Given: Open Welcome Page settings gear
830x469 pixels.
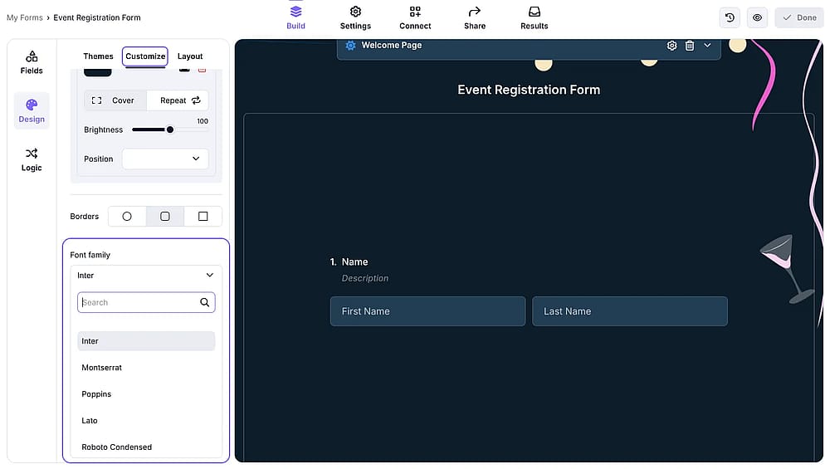Looking at the screenshot, I should coord(671,46).
